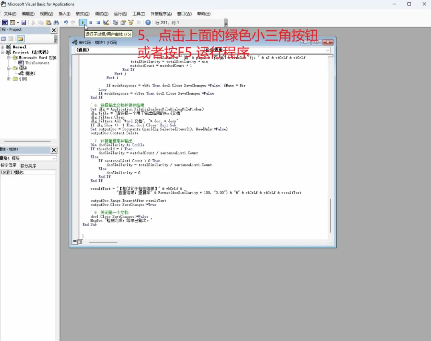Open the 运行(R) menu
The image size is (431, 341).
(x=120, y=14)
